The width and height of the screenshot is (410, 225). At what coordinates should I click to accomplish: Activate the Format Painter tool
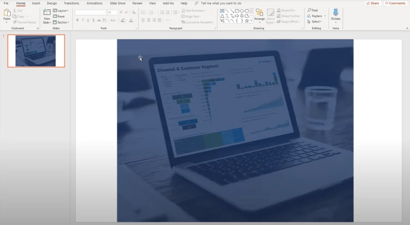pyautogui.click(x=25, y=22)
